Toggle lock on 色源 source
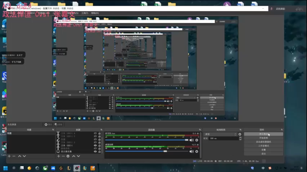307x172 pixels. (x=99, y=140)
